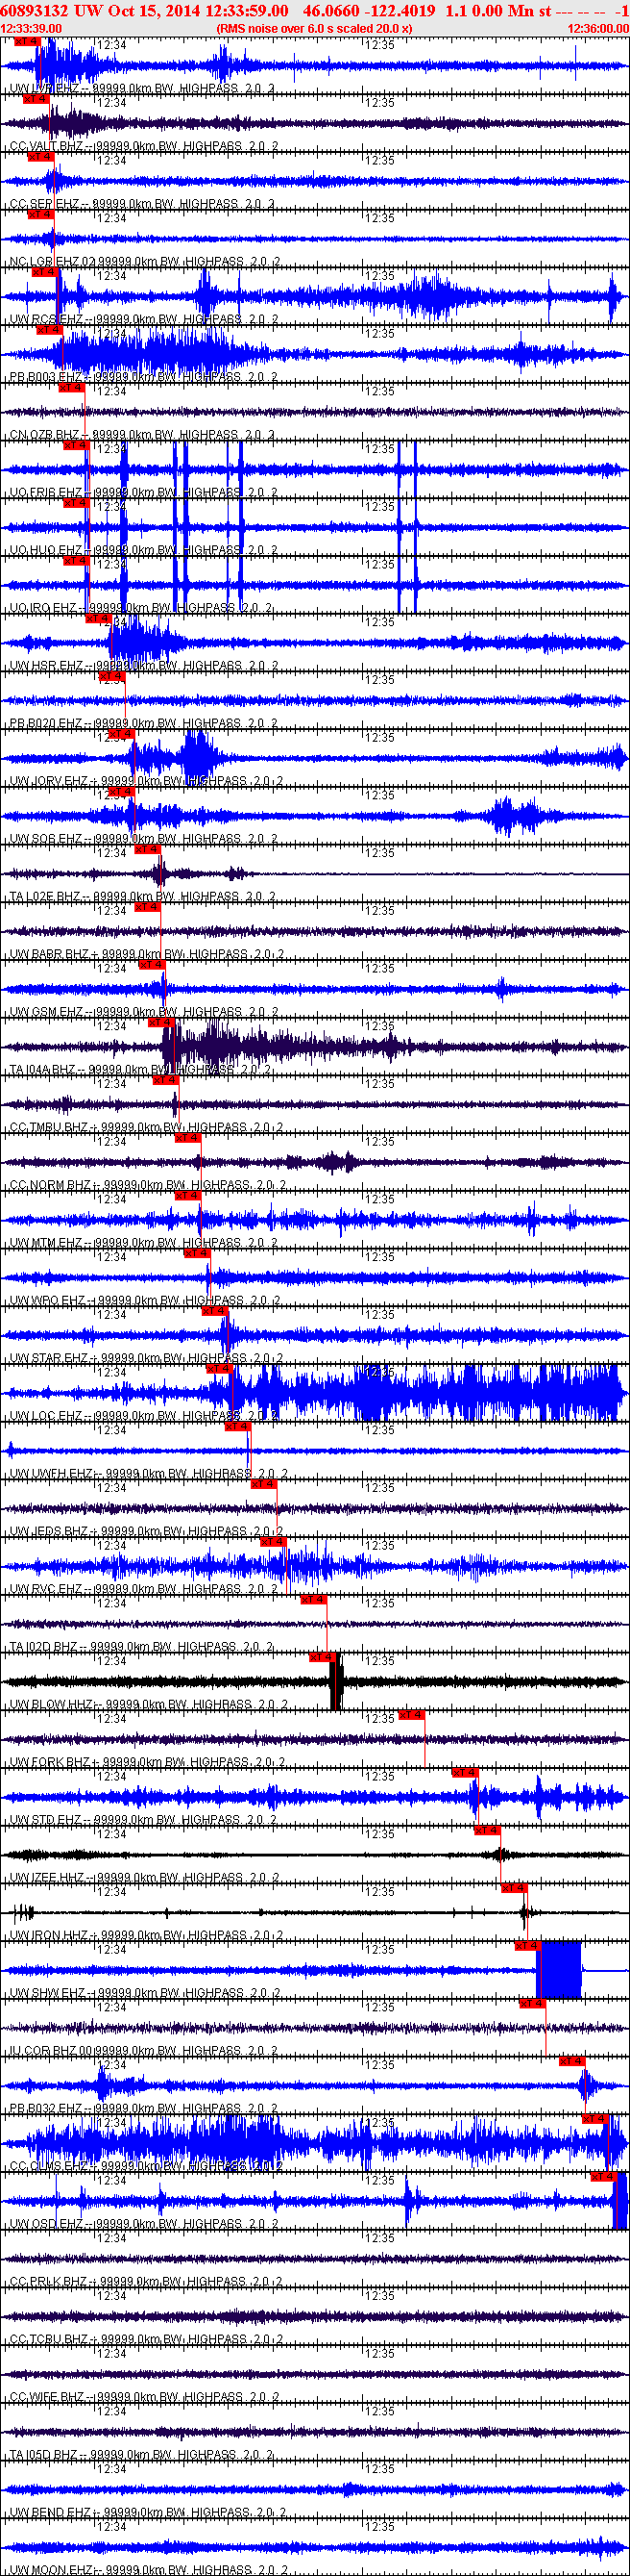Viewport: 630px width, 2576px height.
Task: Click the red pick marker on UW LOC trace
Action: point(219,1369)
